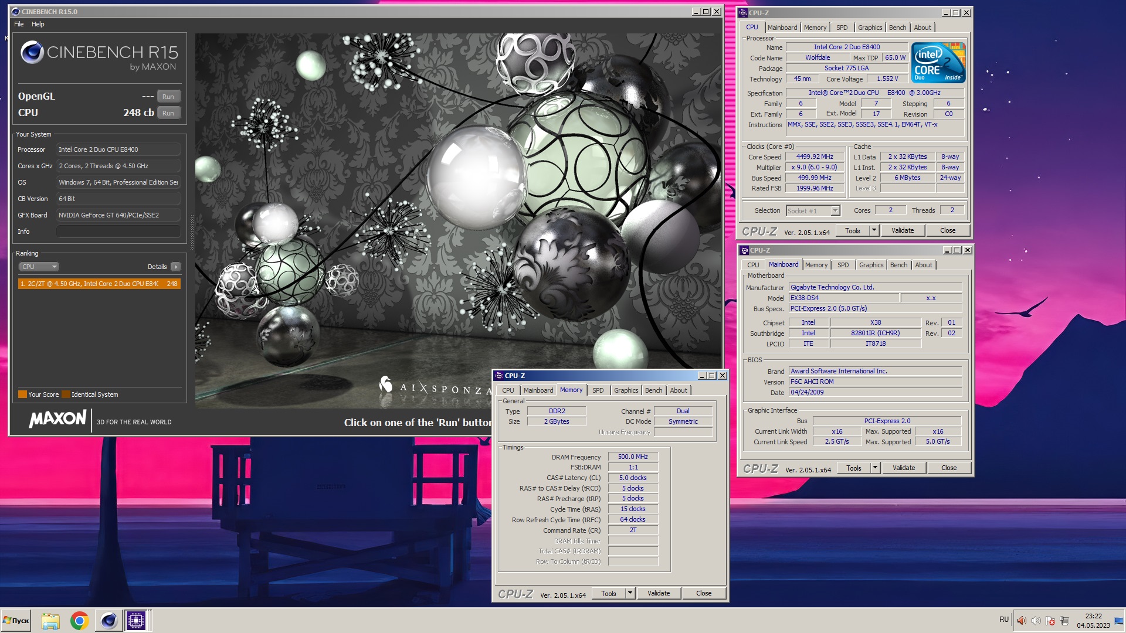Click Close button in top CPU-Z window
The width and height of the screenshot is (1126, 633).
pyautogui.click(x=948, y=231)
